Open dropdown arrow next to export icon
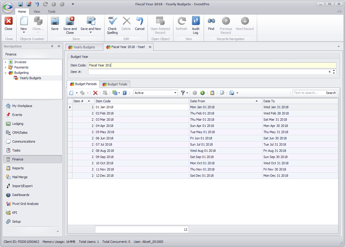This screenshot has width=345, height=247. pyautogui.click(x=237, y=93)
